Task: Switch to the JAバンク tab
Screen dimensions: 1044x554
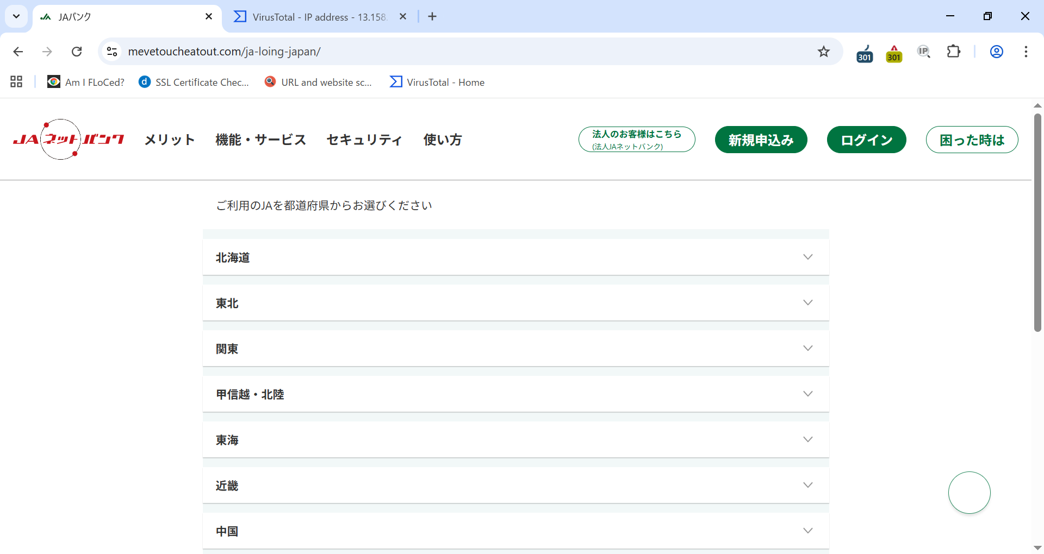Action: click(120, 17)
